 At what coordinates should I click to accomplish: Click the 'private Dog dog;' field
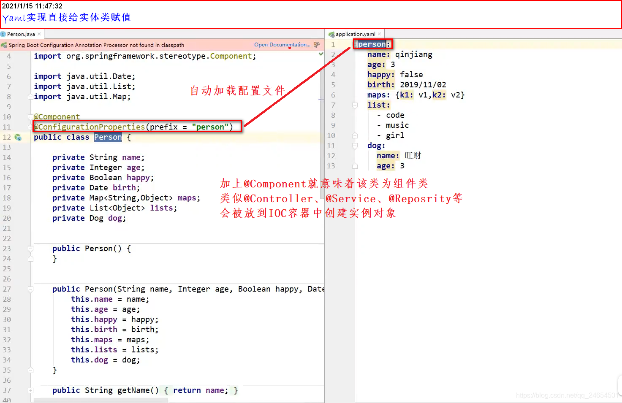[89, 218]
